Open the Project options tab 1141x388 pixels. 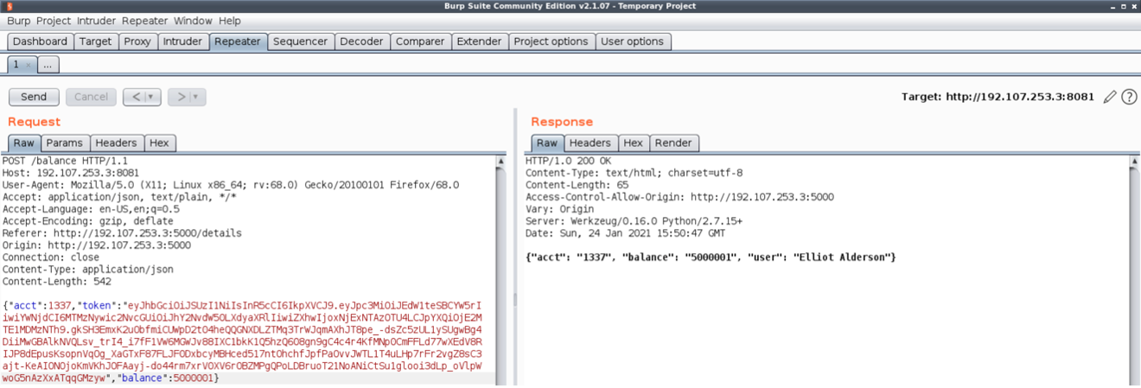pyautogui.click(x=551, y=41)
